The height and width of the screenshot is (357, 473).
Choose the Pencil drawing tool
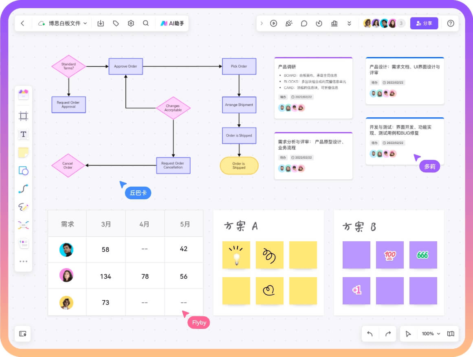click(x=23, y=207)
